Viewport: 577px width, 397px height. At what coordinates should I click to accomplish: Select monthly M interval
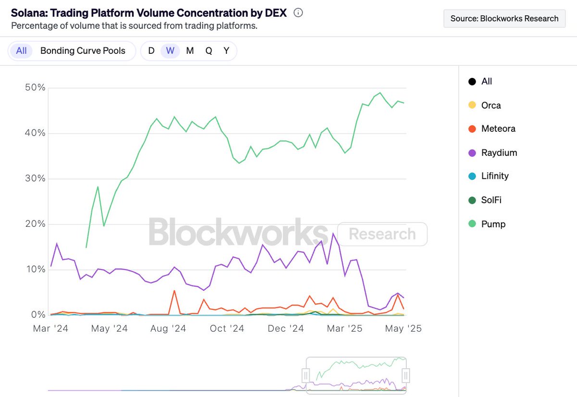pyautogui.click(x=190, y=51)
